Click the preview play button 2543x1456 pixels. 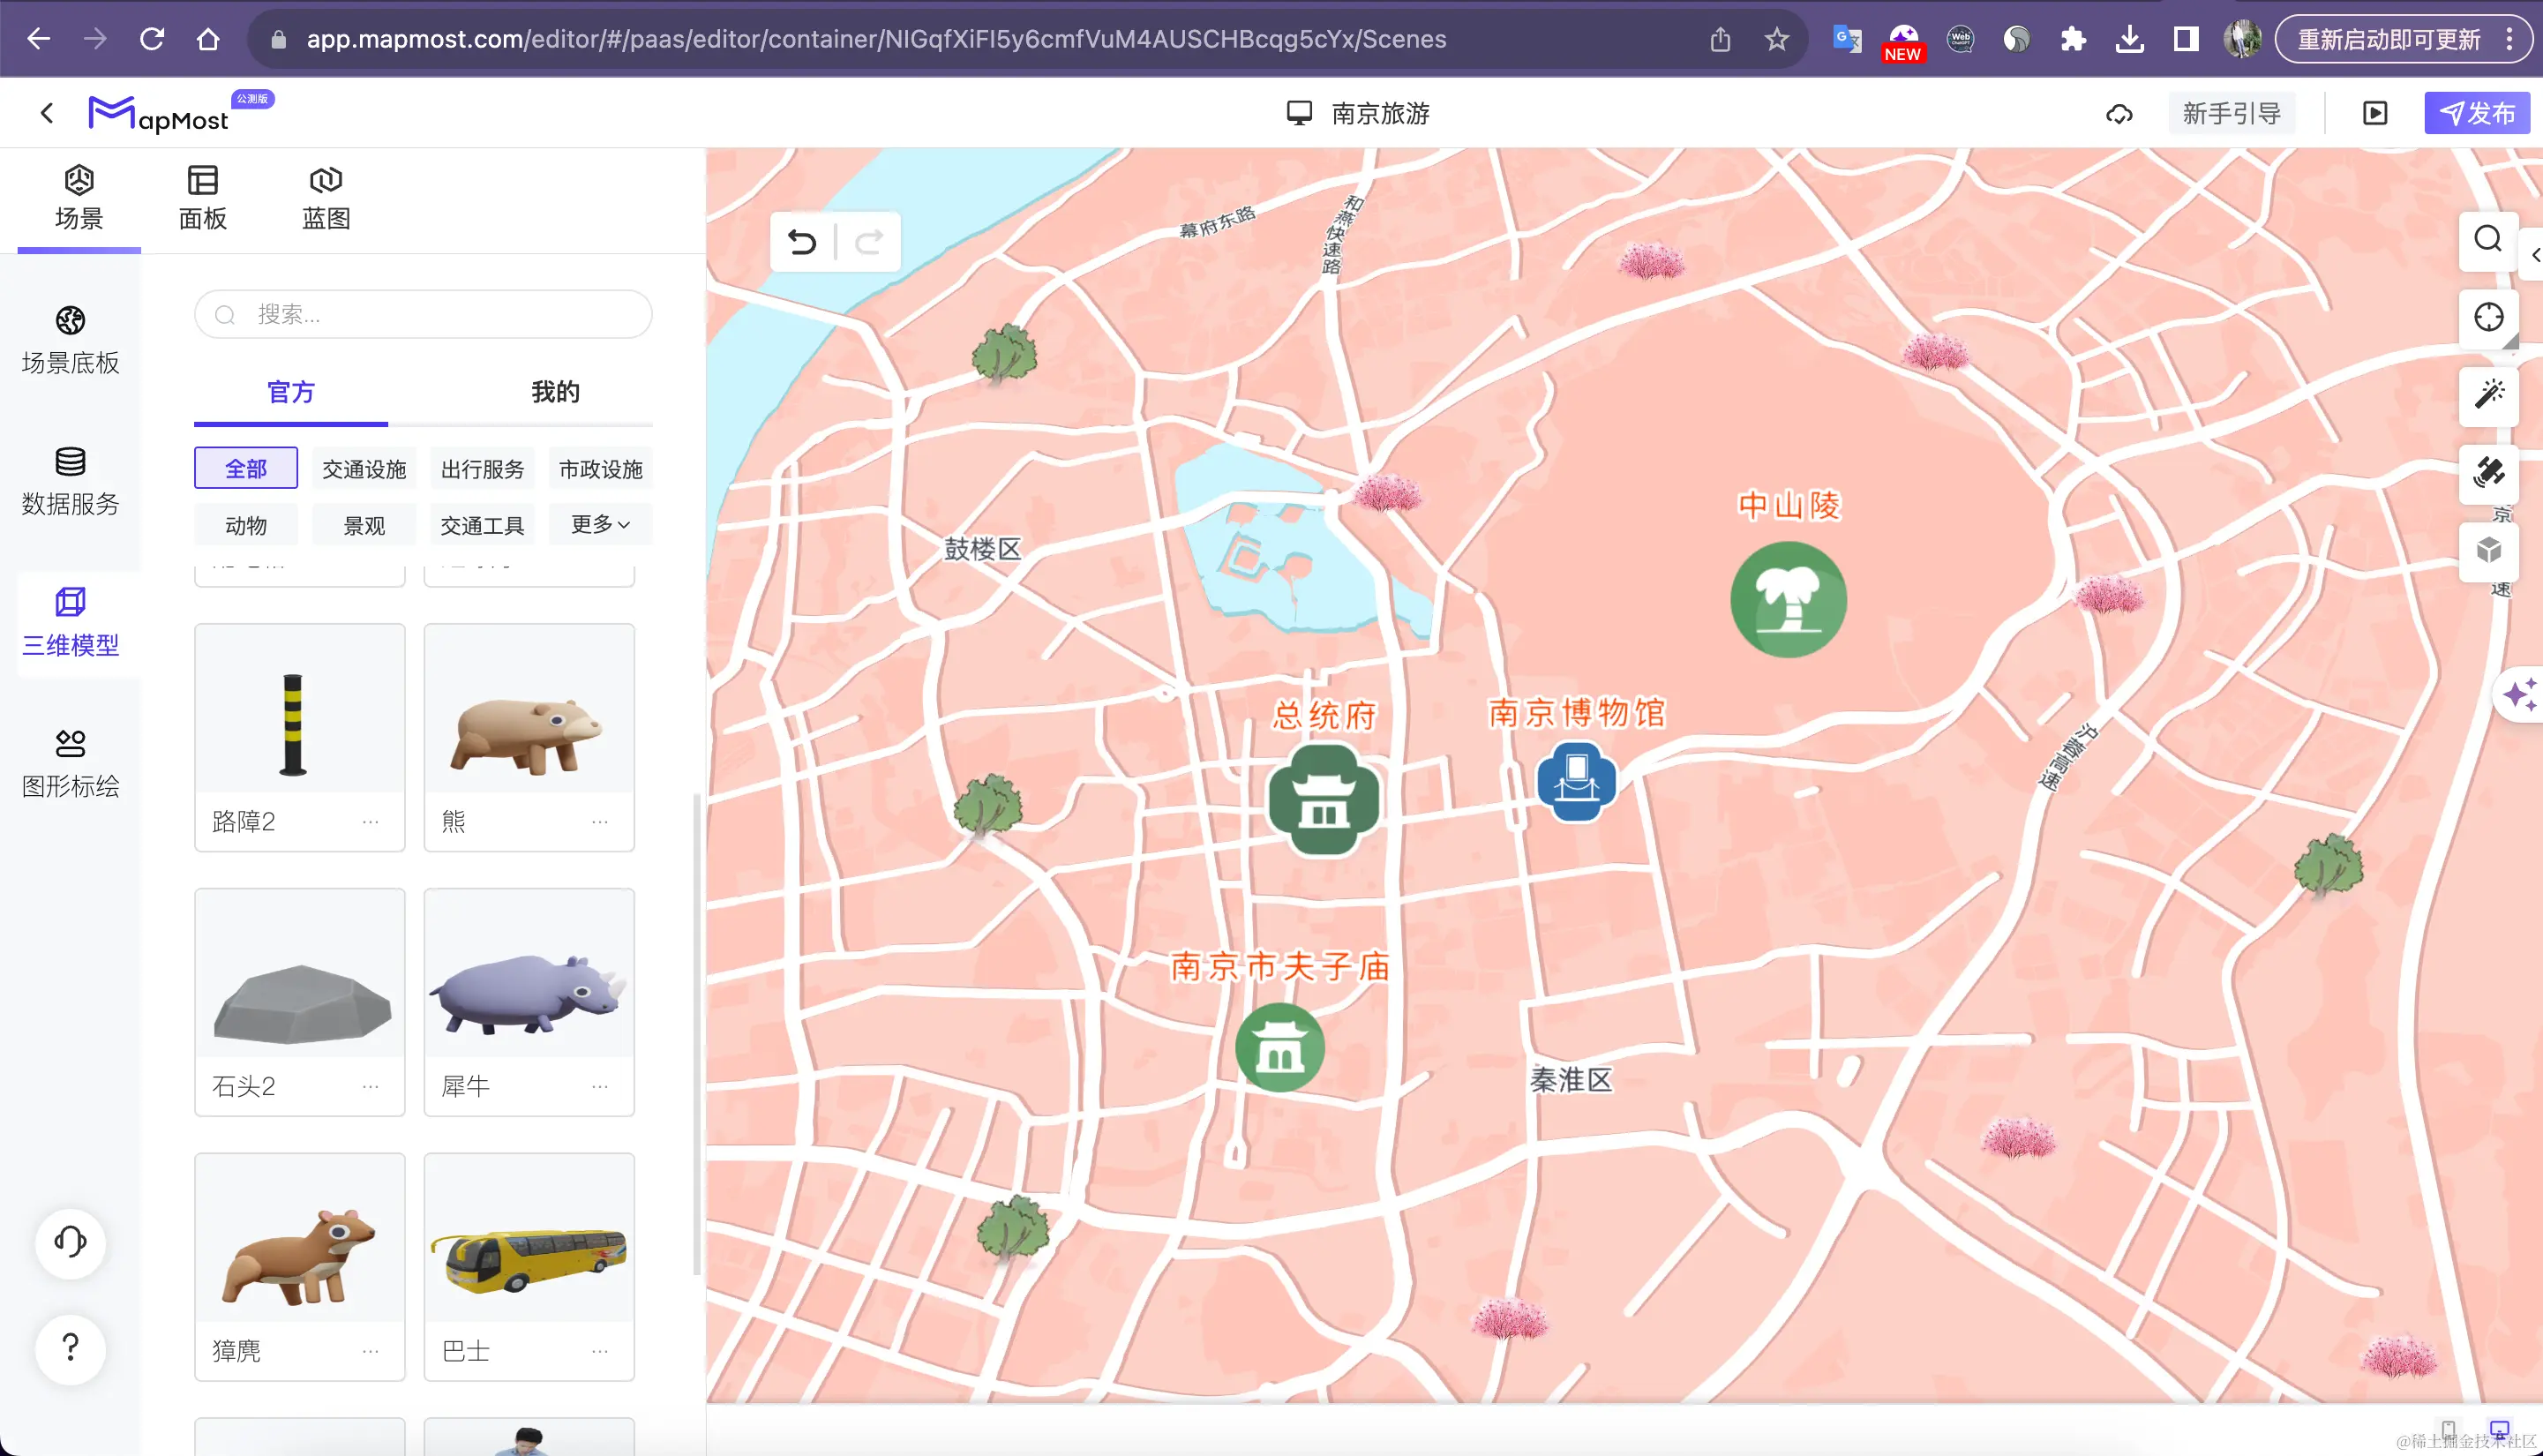click(x=2375, y=113)
